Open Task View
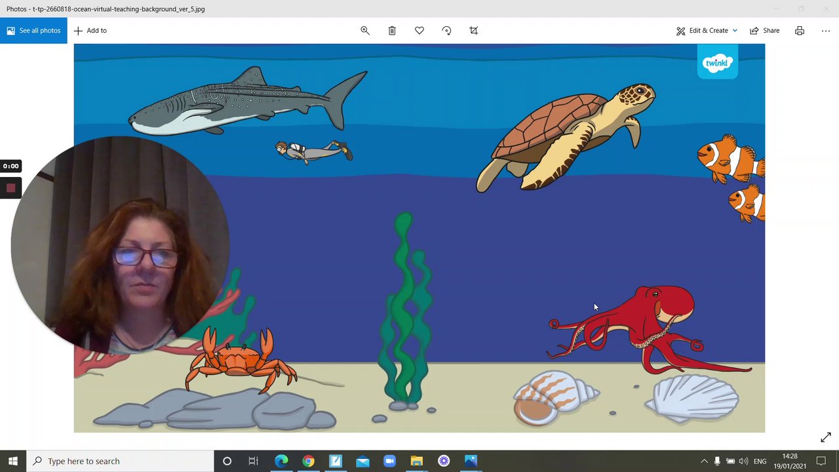The height and width of the screenshot is (472, 839). click(x=254, y=461)
